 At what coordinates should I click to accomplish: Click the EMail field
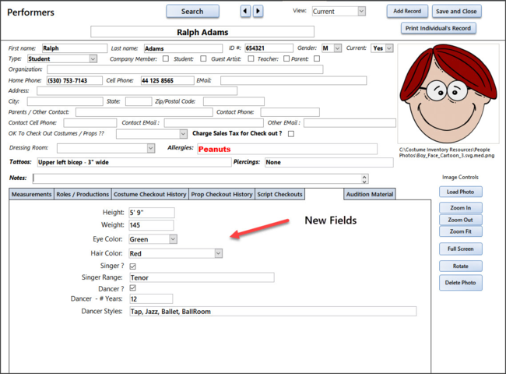(x=293, y=80)
